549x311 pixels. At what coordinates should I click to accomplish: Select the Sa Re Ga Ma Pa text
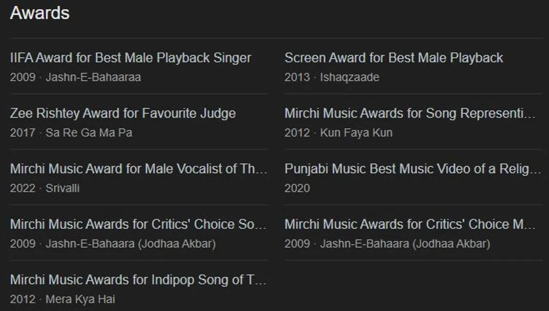point(89,133)
